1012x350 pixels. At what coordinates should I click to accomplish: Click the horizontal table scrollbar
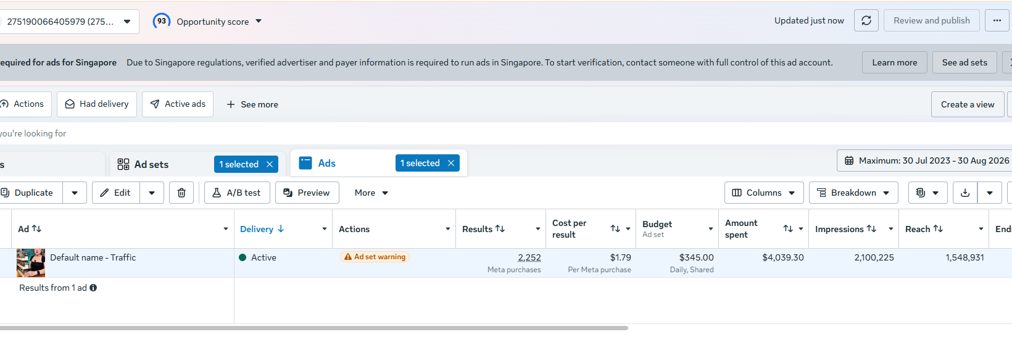pos(313,328)
